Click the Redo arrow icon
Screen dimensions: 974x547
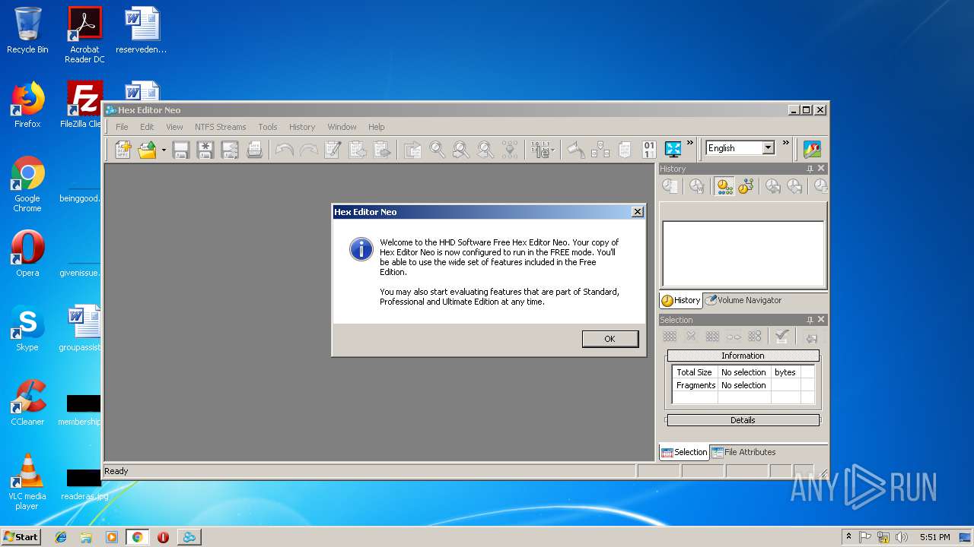(309, 150)
